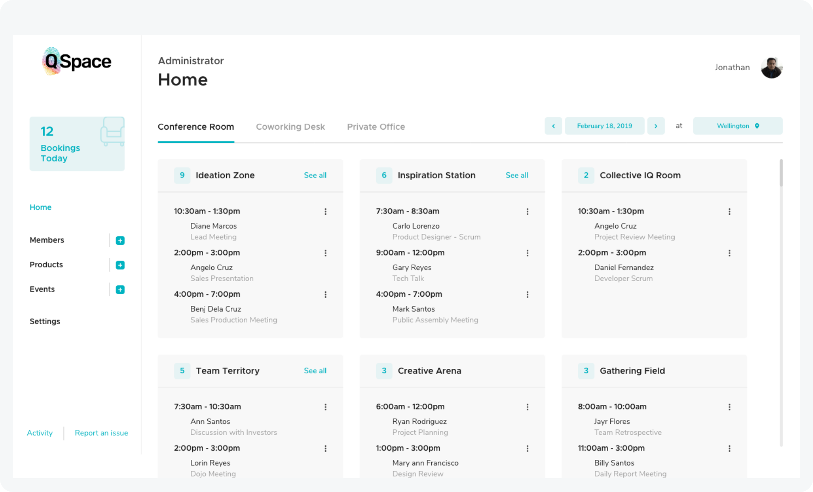
Task: Open options menu for Mary ann Francisco booking
Action: (527, 449)
